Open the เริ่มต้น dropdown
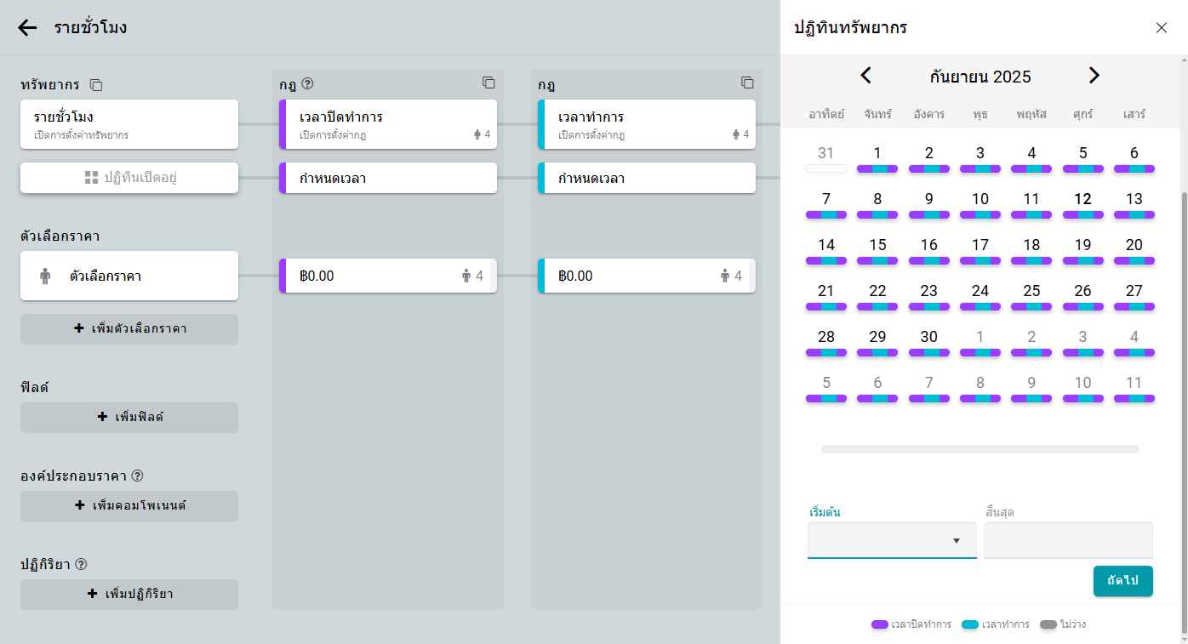 pyautogui.click(x=891, y=540)
